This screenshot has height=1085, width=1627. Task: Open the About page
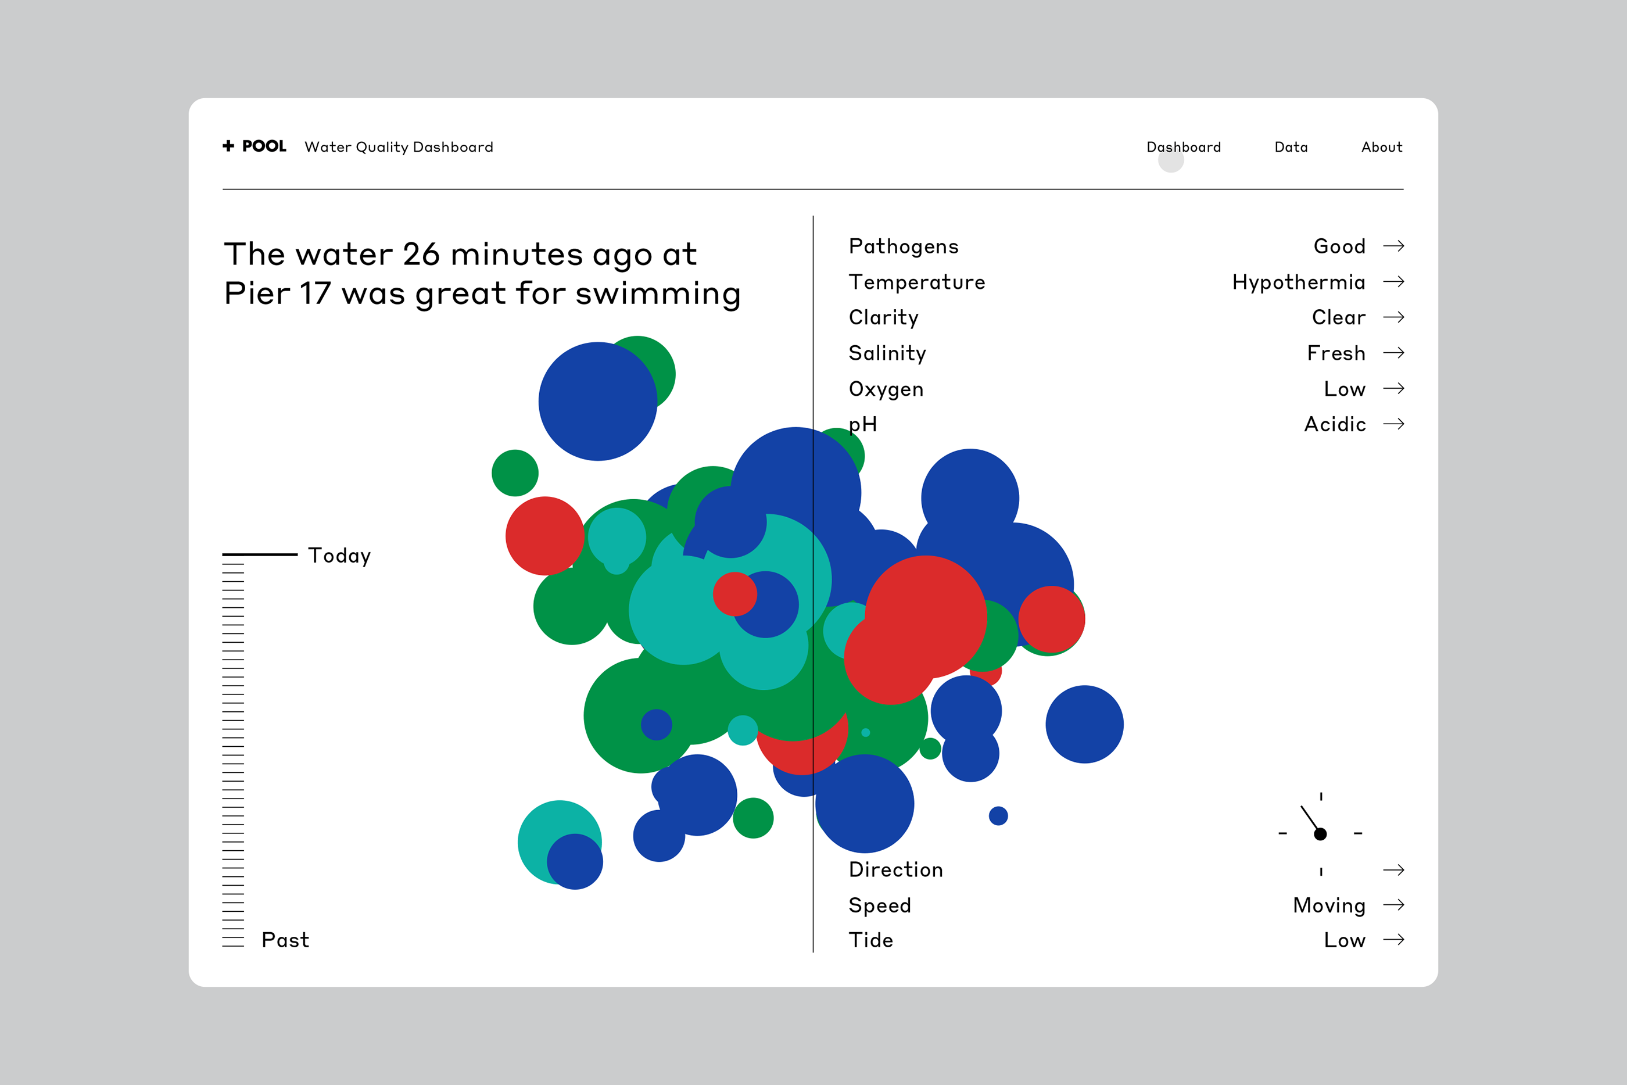[1381, 146]
